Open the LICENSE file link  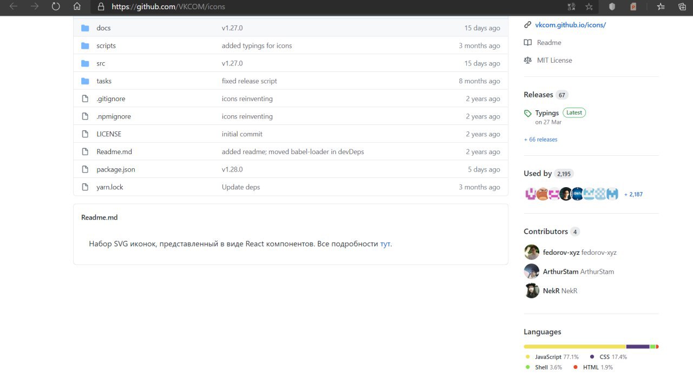[x=109, y=134]
